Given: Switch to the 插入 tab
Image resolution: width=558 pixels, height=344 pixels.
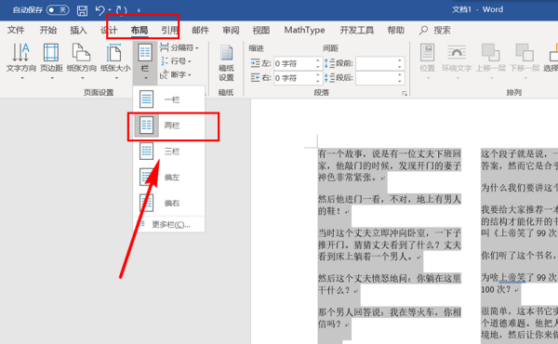Looking at the screenshot, I should click(x=78, y=31).
